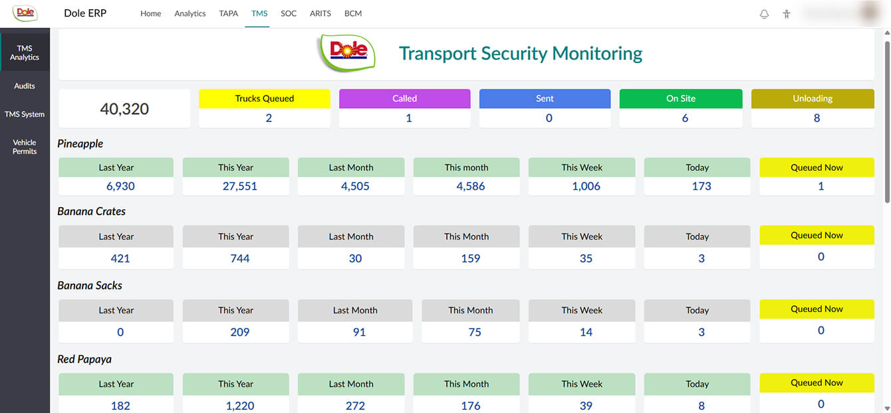This screenshot has width=891, height=413.
Task: Click Pineapple Last Year value 6,930
Action: [x=120, y=187]
